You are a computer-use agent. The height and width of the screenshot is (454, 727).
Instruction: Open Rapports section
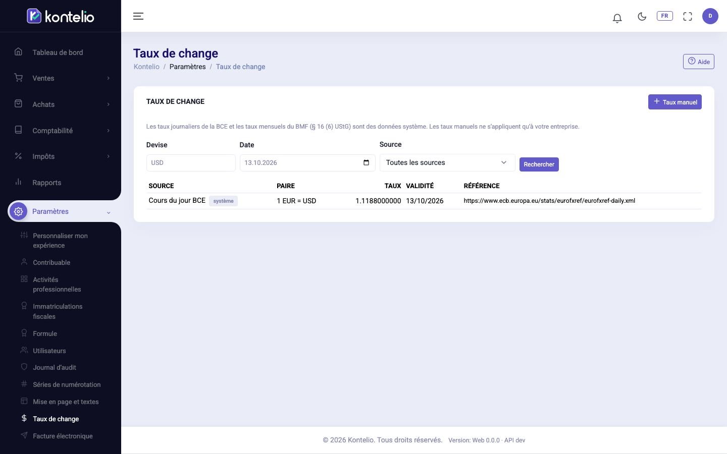pyautogui.click(x=61, y=183)
